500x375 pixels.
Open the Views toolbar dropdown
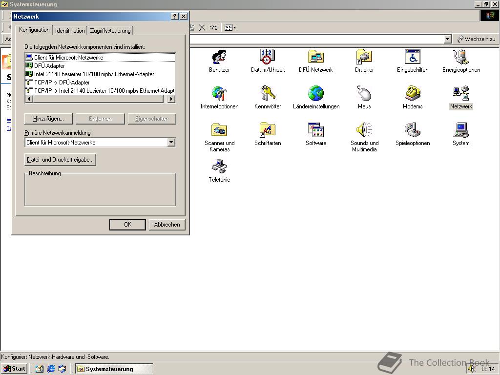[x=230, y=27]
